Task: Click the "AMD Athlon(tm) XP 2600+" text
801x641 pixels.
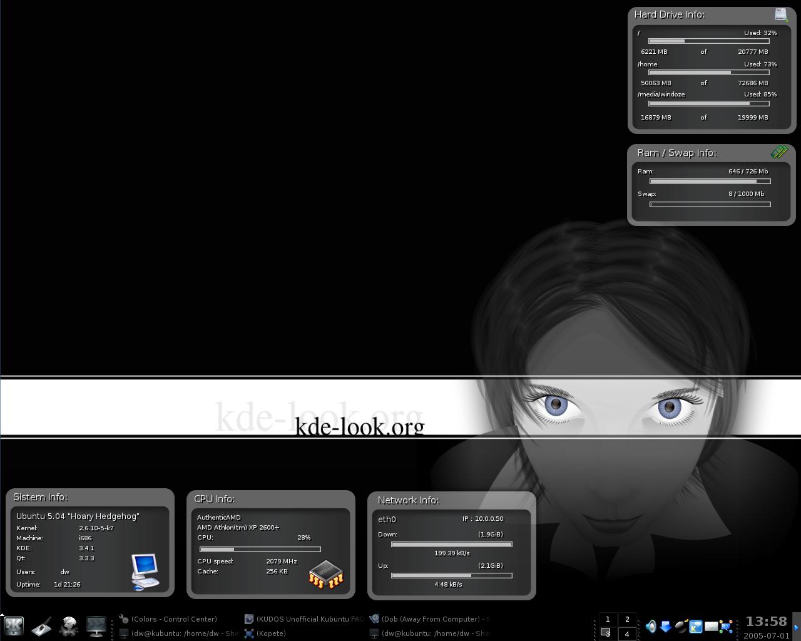Action: click(x=238, y=528)
